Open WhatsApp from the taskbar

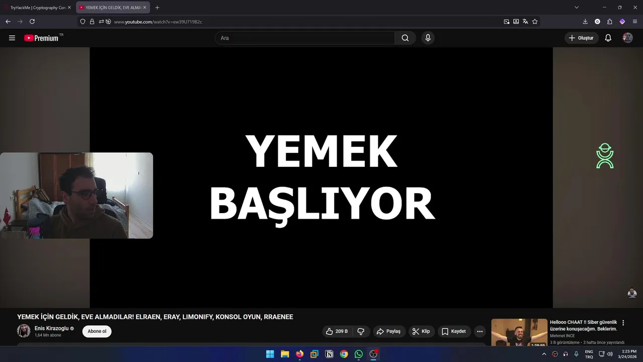point(359,354)
